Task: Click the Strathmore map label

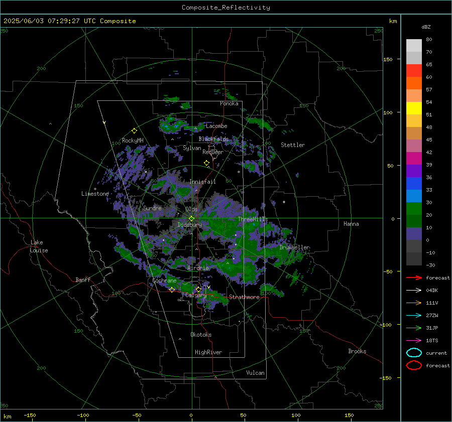Action: click(x=244, y=297)
